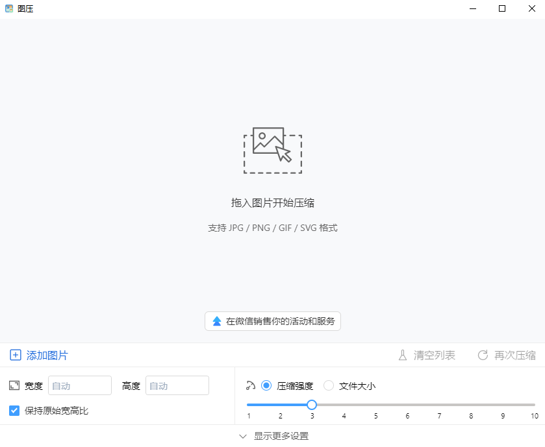The image size is (545, 447).
Task: Click the 拖入图片开始压缩 drop area
Action: pos(272,202)
